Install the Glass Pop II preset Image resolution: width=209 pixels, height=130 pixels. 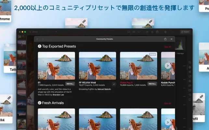coord(152,84)
